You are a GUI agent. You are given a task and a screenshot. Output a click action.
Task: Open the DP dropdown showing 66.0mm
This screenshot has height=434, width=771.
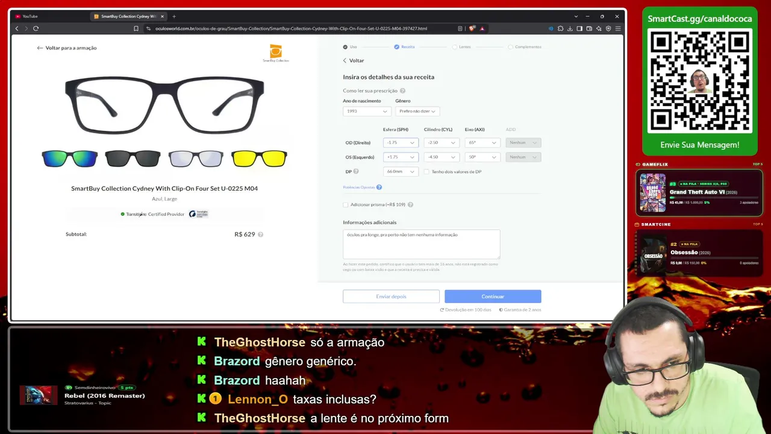tap(401, 172)
